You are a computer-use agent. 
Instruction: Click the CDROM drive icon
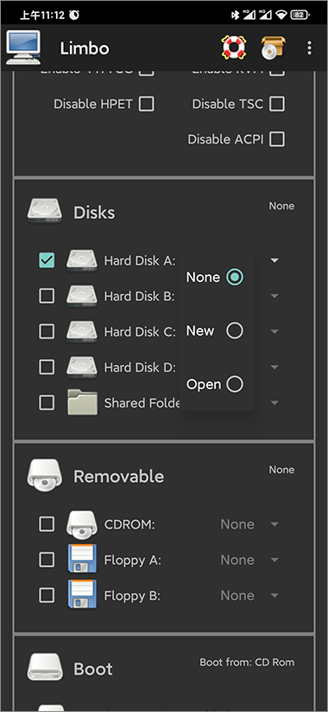[x=82, y=524]
